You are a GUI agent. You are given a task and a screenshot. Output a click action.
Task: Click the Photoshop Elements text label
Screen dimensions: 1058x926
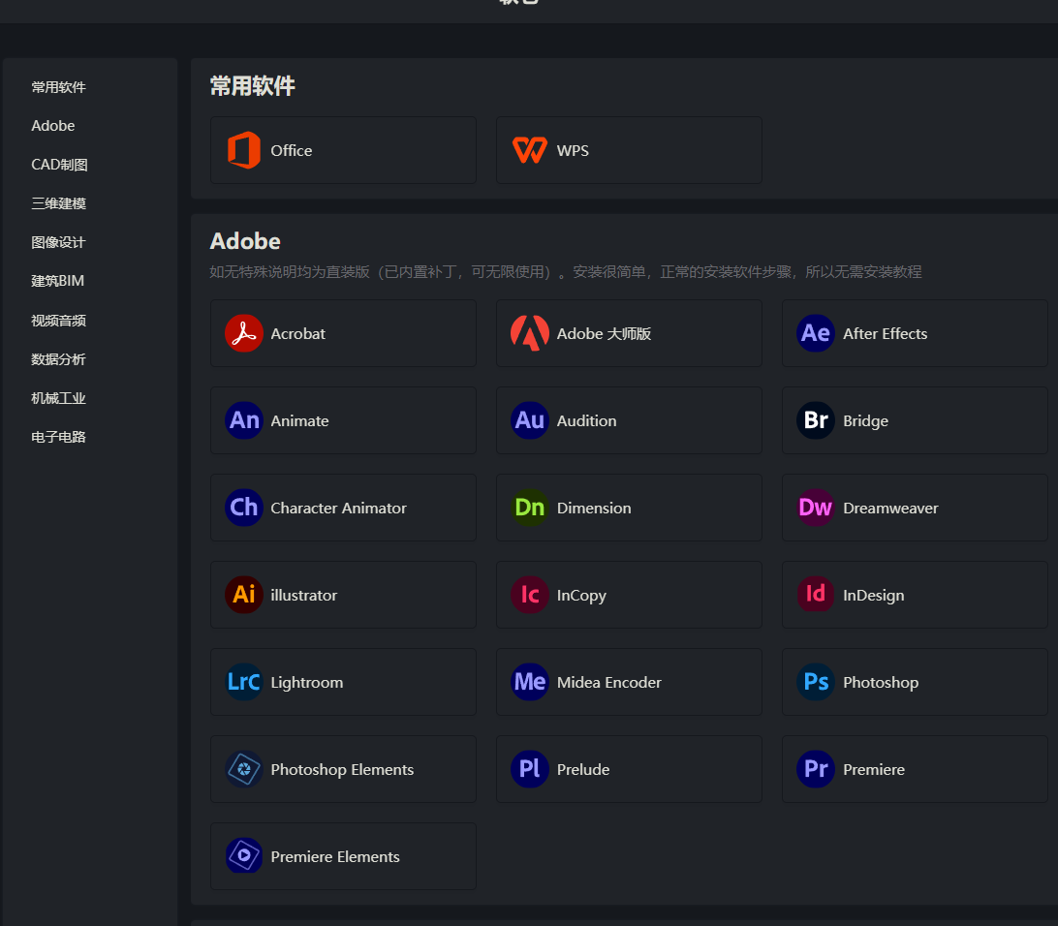click(x=342, y=769)
